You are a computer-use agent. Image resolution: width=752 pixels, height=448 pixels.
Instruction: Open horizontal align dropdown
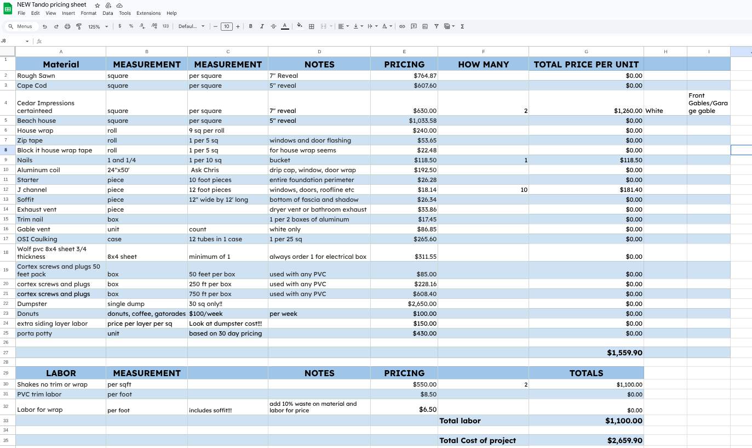click(343, 26)
